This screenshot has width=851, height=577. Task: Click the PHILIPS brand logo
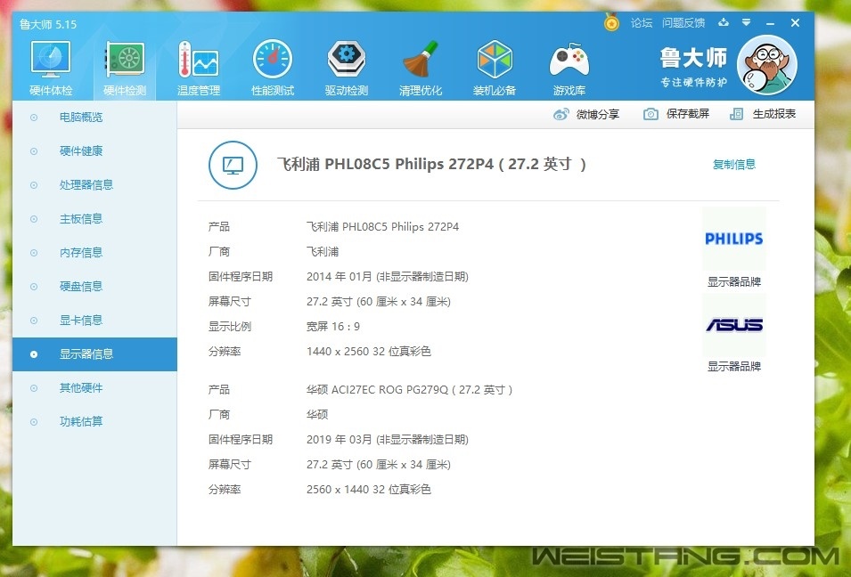coord(733,239)
